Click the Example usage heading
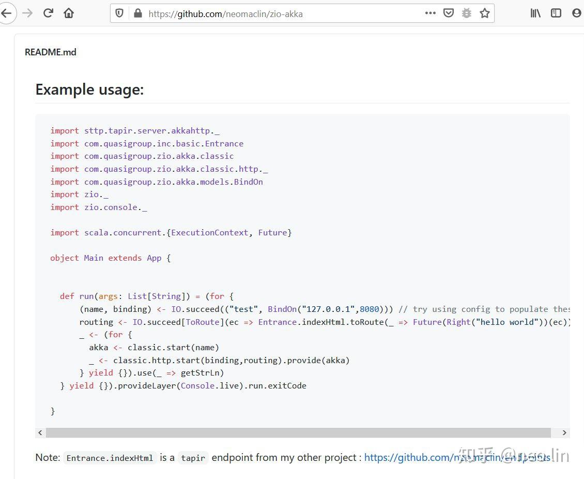 coord(89,89)
